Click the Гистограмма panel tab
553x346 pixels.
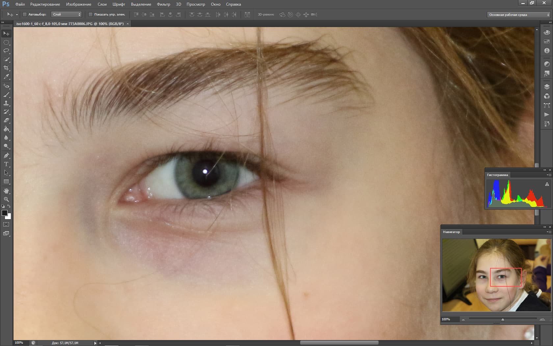point(497,175)
